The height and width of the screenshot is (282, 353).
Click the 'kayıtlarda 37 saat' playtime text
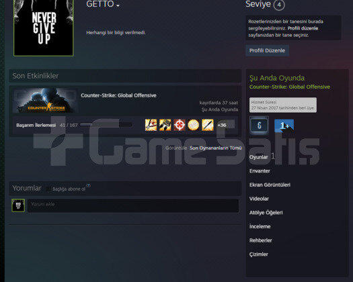tap(219, 103)
